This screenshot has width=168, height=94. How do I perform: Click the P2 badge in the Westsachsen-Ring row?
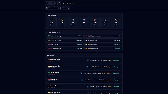[x=87, y=67]
